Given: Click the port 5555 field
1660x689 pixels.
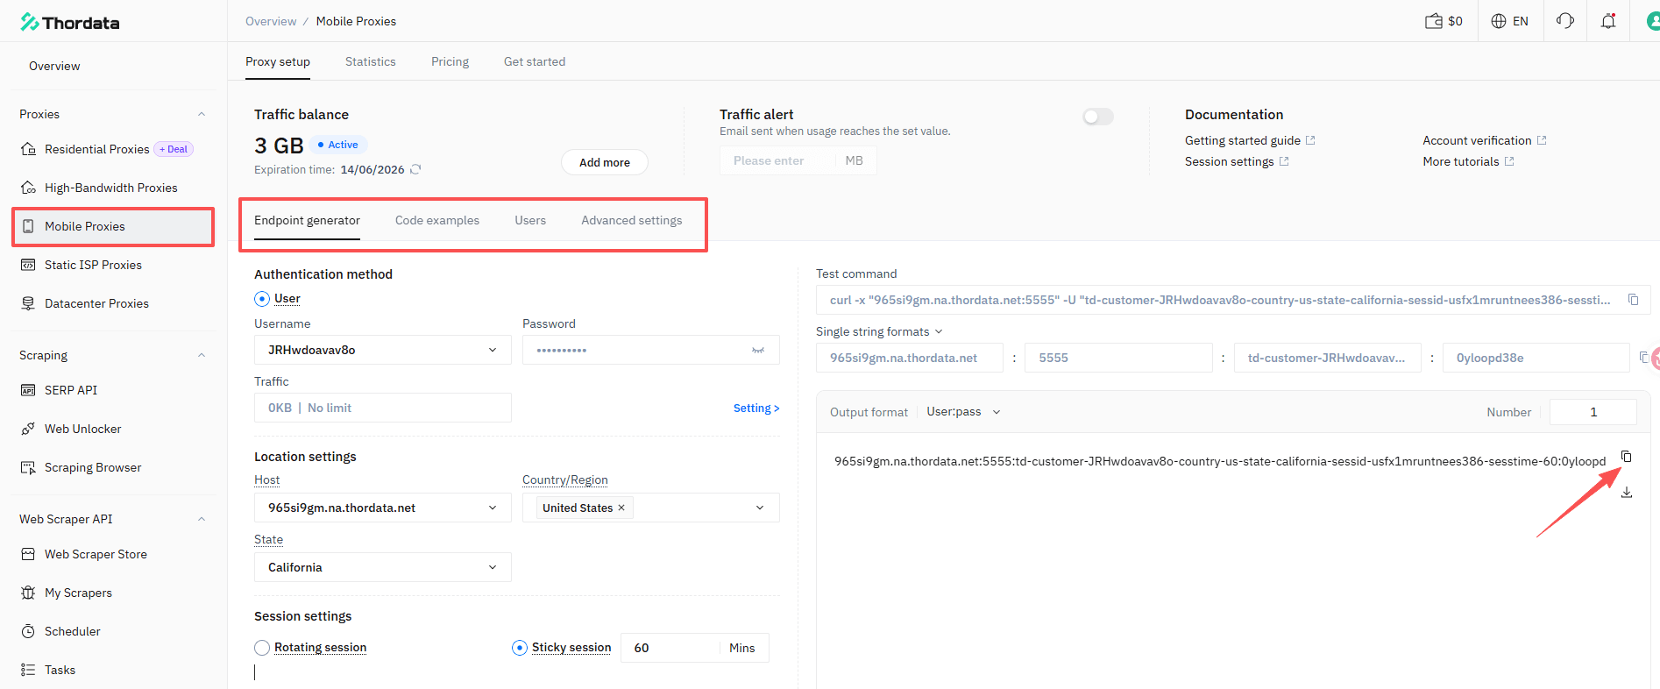Looking at the screenshot, I should pyautogui.click(x=1119, y=358).
